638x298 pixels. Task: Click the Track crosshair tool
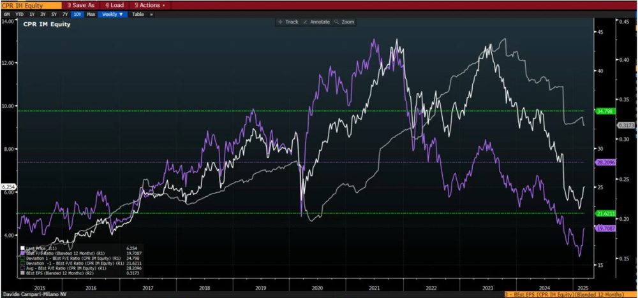pos(288,22)
